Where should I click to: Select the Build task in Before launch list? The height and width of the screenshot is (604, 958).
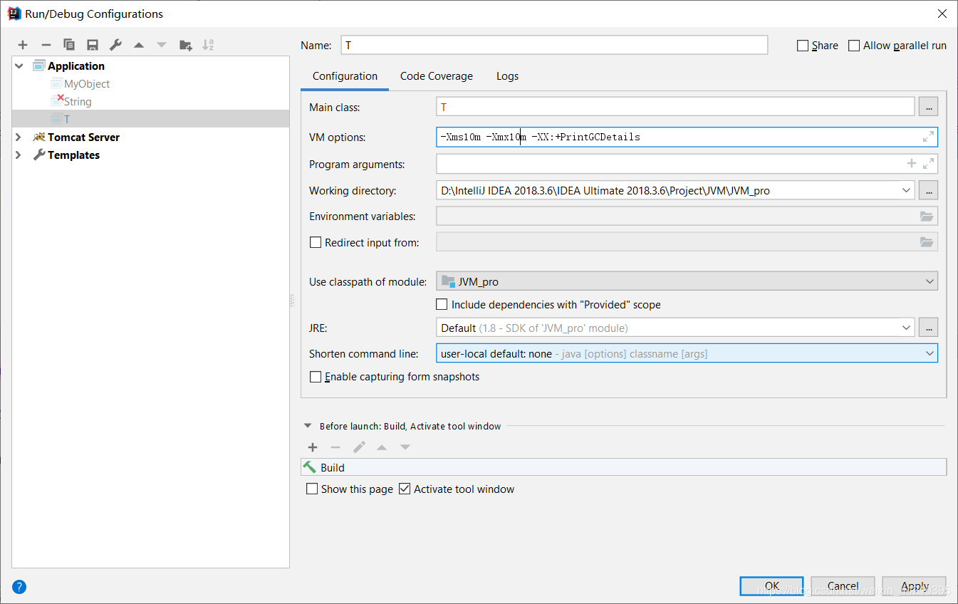624,467
